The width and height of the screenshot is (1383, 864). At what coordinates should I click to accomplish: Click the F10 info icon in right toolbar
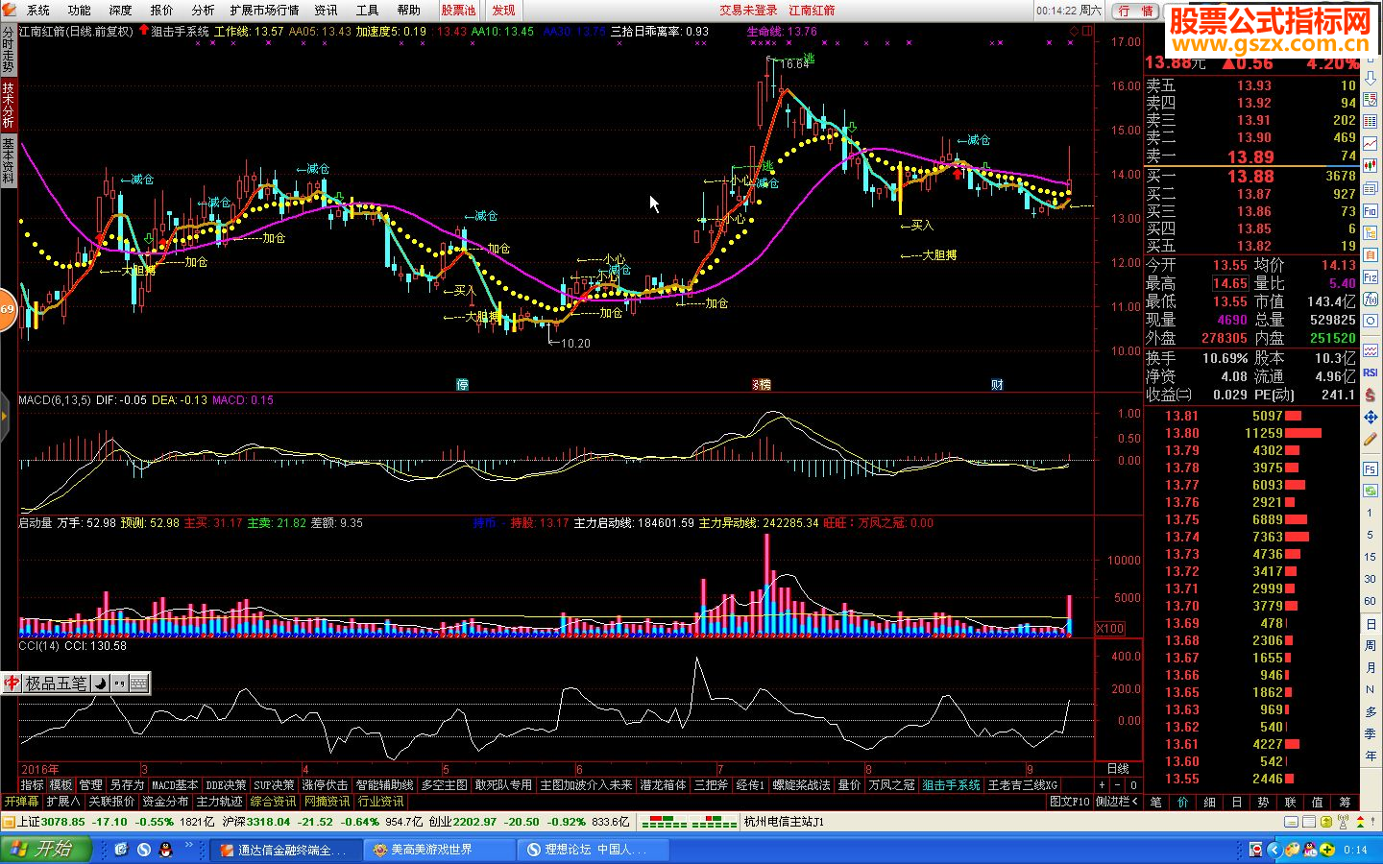coord(1371,210)
